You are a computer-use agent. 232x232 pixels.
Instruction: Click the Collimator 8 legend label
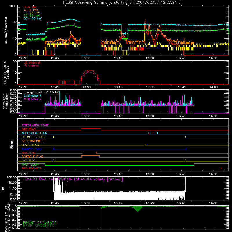coord(32,96)
